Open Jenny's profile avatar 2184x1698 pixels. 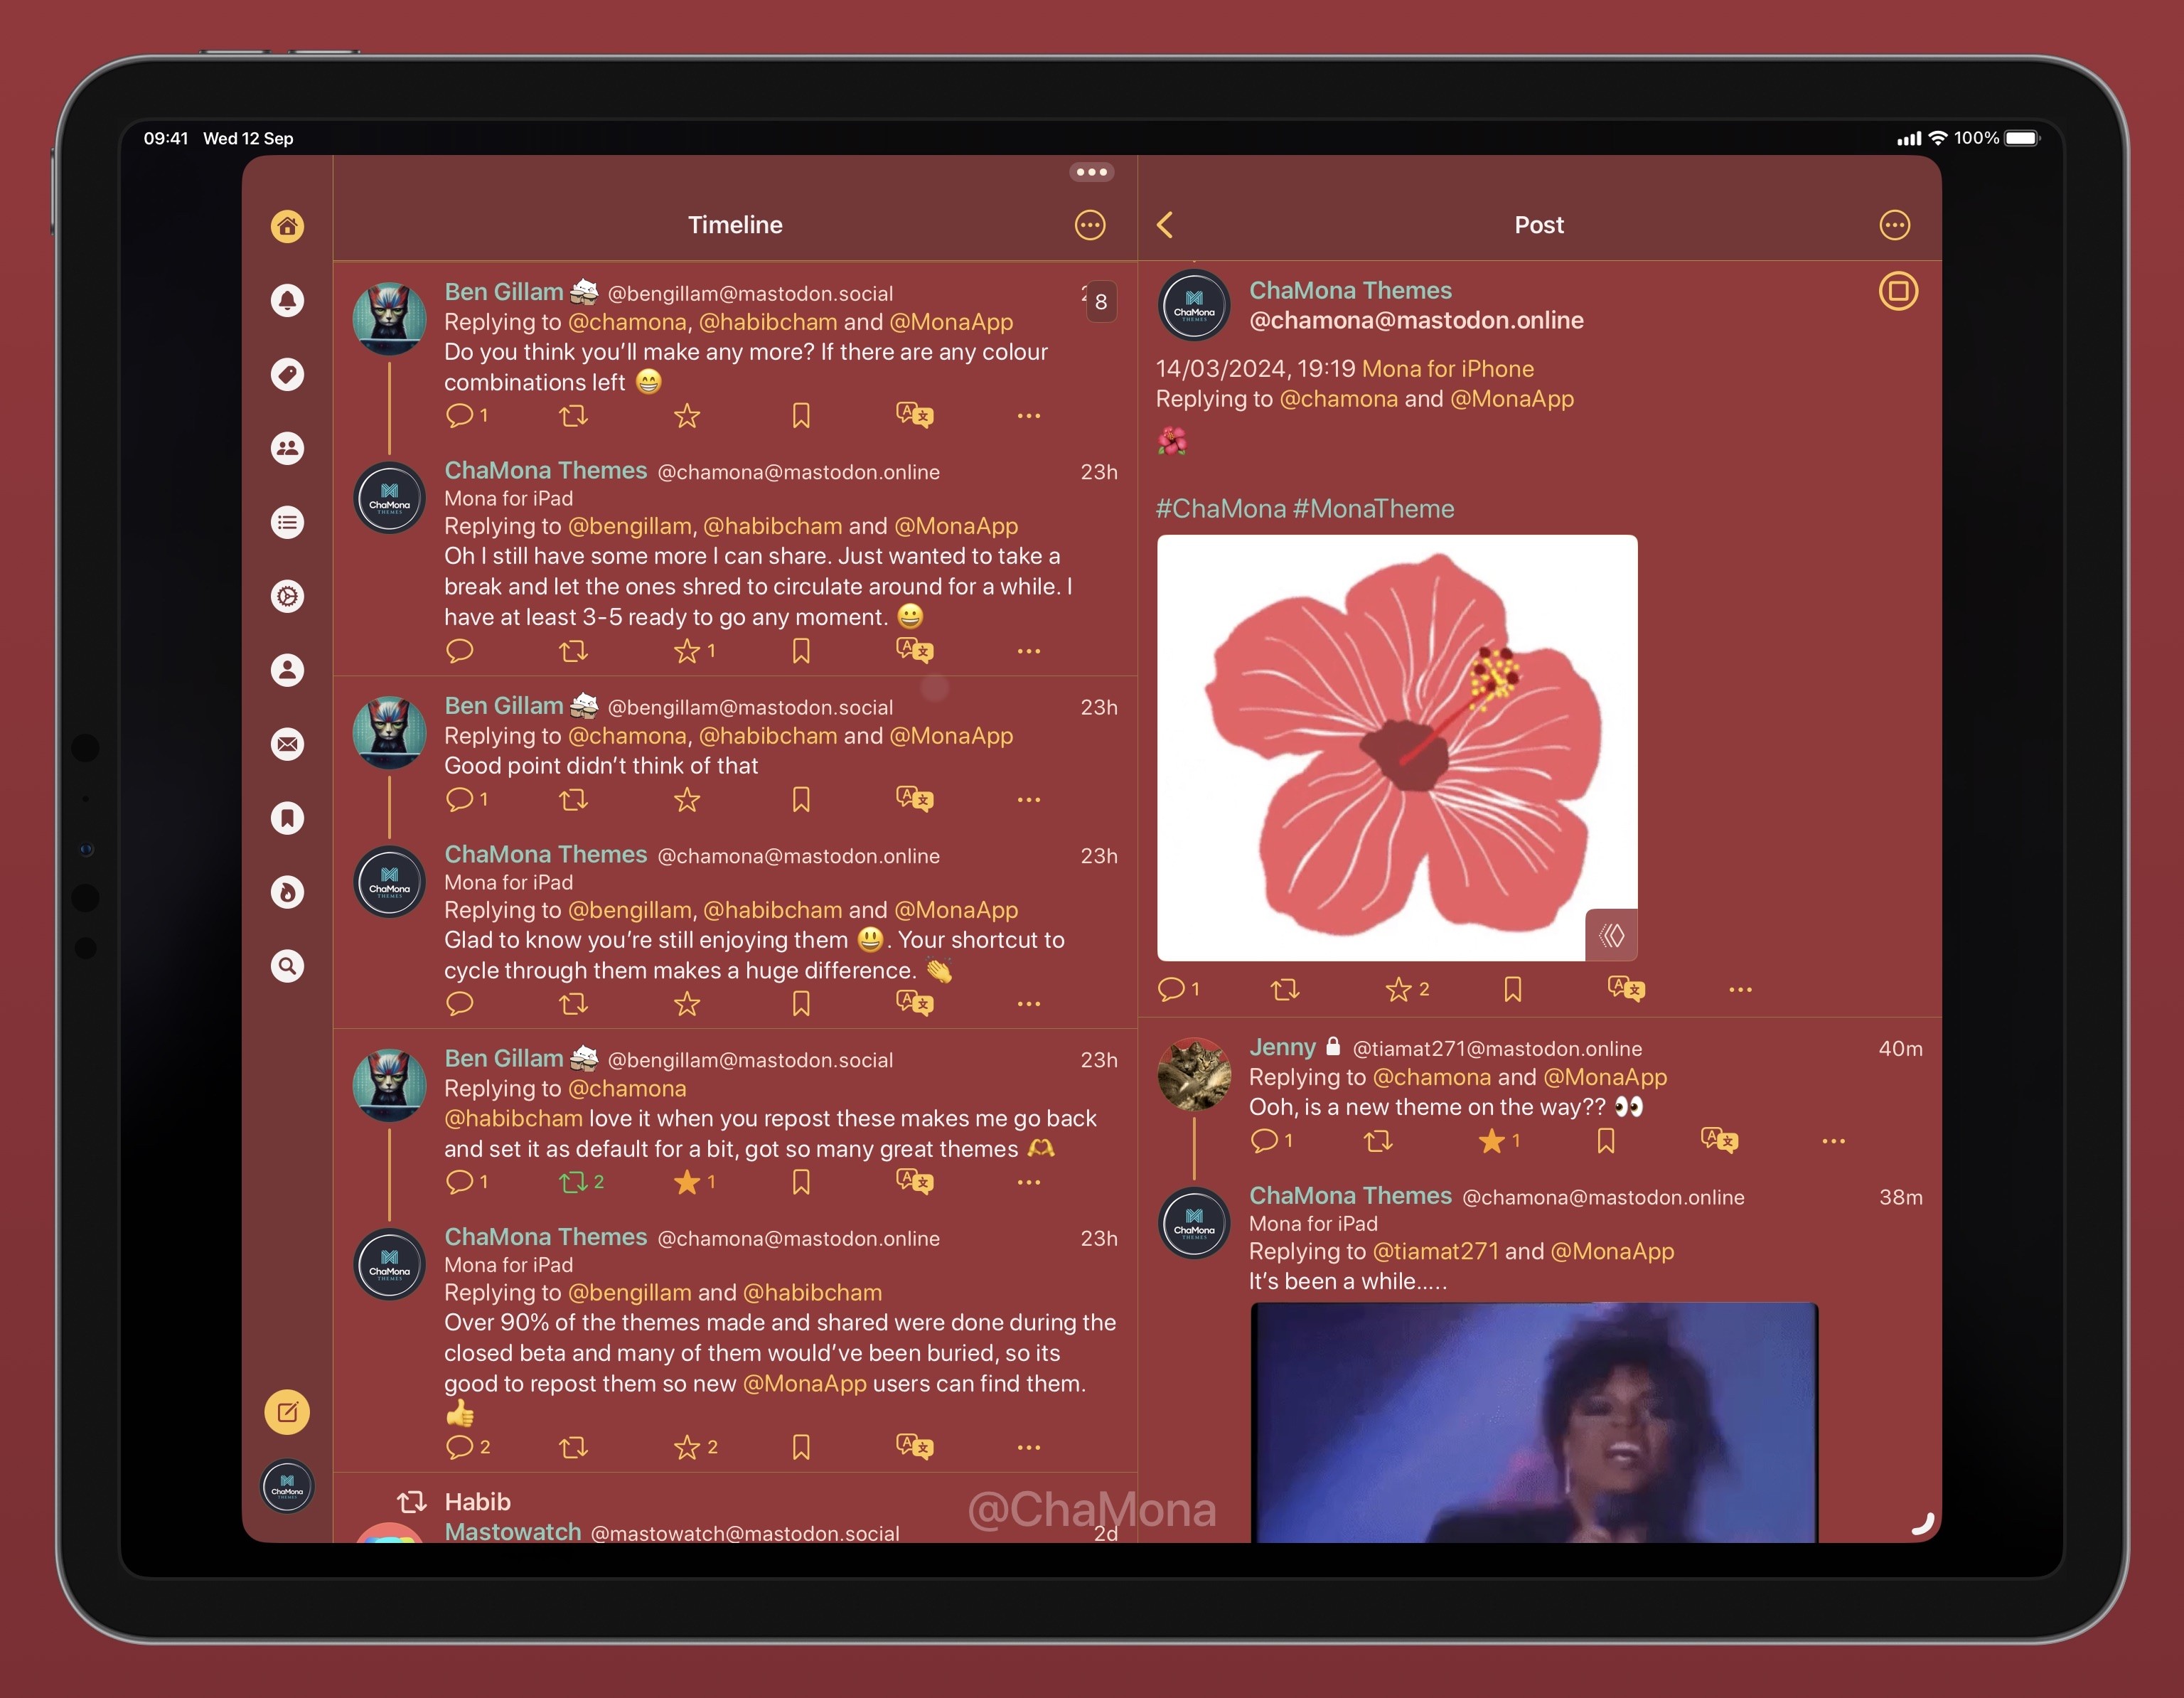[x=1194, y=1074]
